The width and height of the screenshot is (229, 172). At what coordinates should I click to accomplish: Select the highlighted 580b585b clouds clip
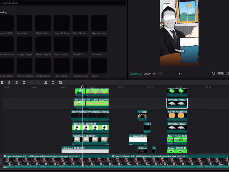(x=177, y=103)
